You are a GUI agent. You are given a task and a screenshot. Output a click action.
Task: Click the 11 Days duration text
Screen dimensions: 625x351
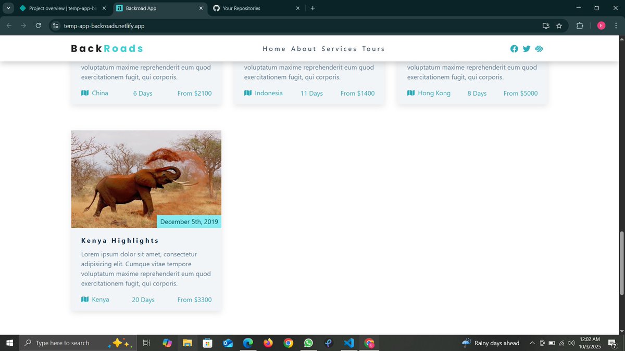tap(311, 93)
